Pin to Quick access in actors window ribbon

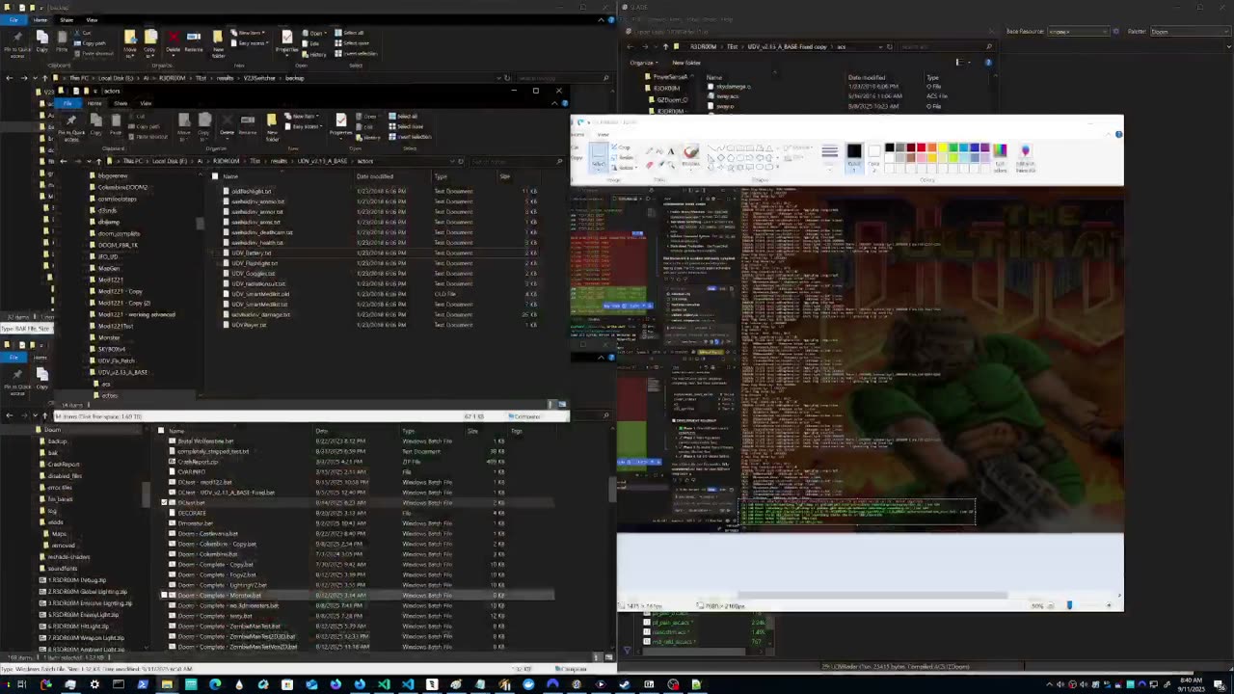coord(71,127)
